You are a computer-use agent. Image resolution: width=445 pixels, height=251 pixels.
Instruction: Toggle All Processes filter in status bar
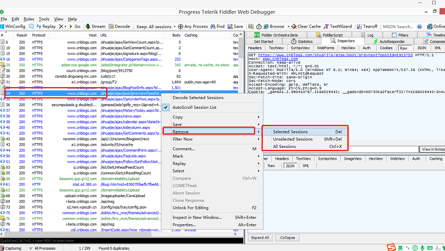(x=42, y=248)
